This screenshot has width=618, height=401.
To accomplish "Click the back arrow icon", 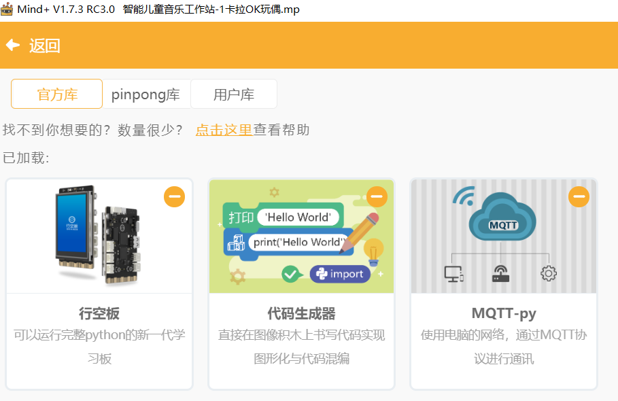I will pos(12,45).
